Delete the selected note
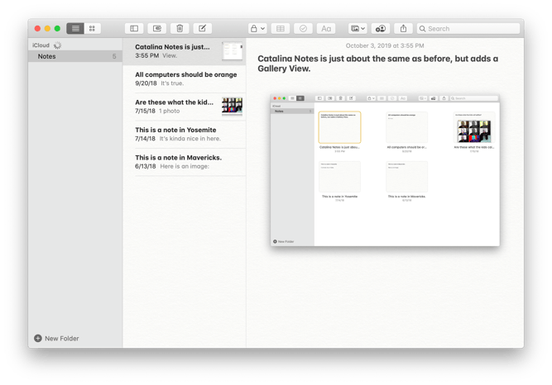 [180, 28]
